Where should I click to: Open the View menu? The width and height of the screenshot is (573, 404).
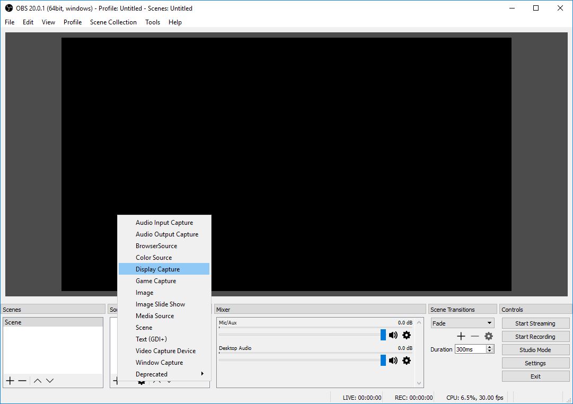[x=48, y=22]
